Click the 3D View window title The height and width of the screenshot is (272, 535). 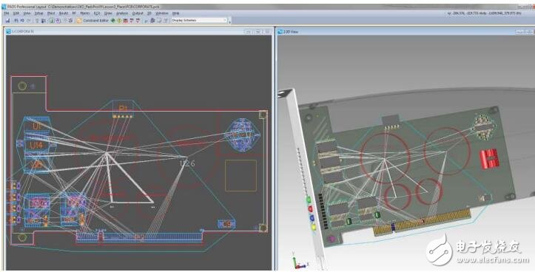click(x=290, y=32)
